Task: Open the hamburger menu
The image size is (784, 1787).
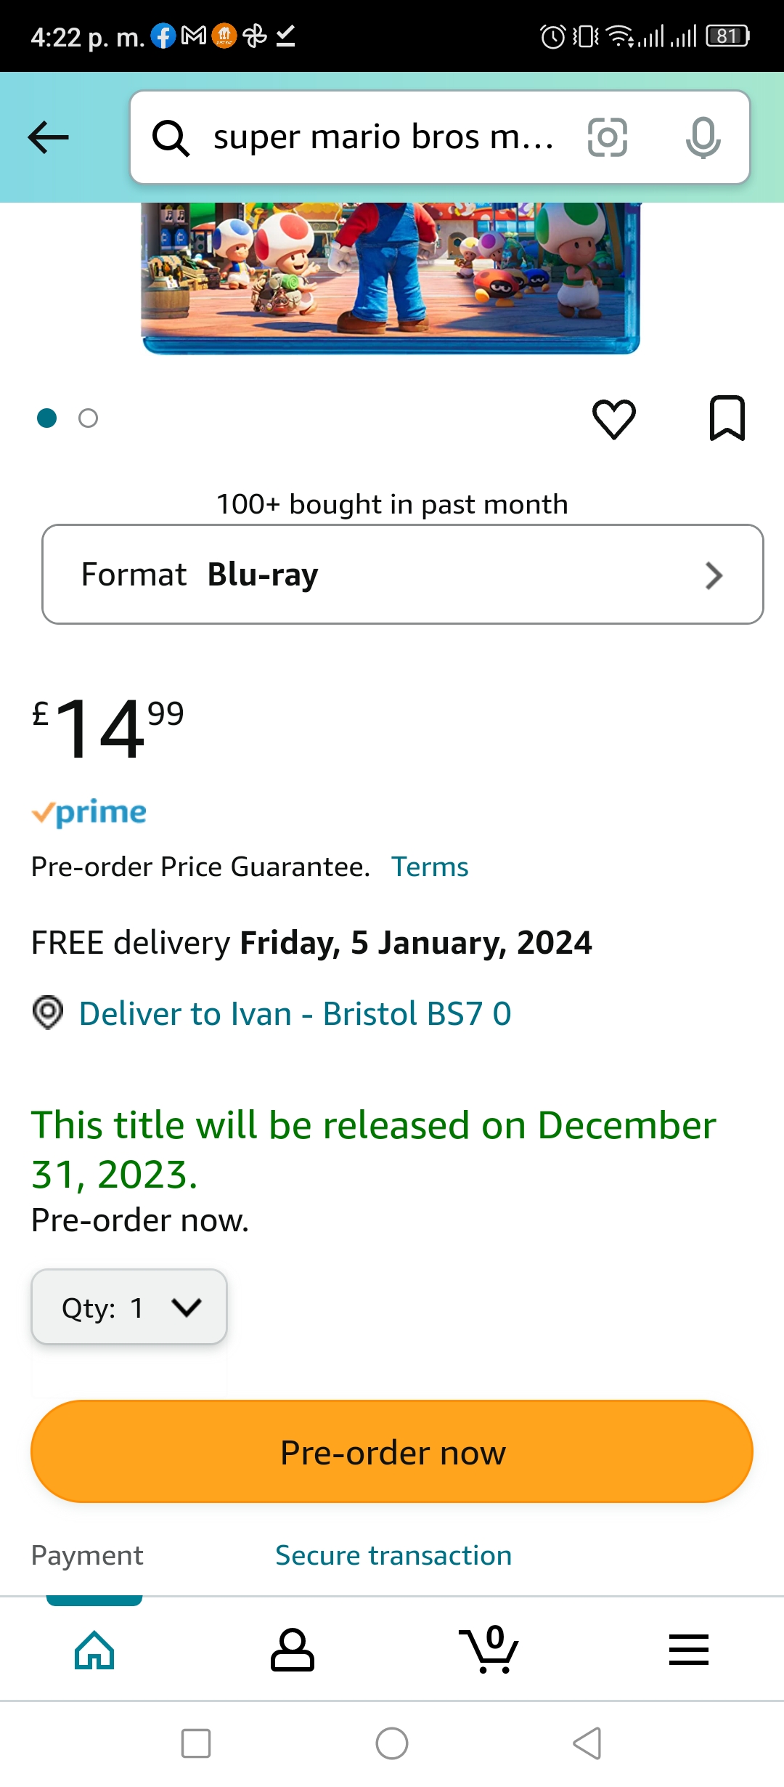Action: coord(688,1649)
